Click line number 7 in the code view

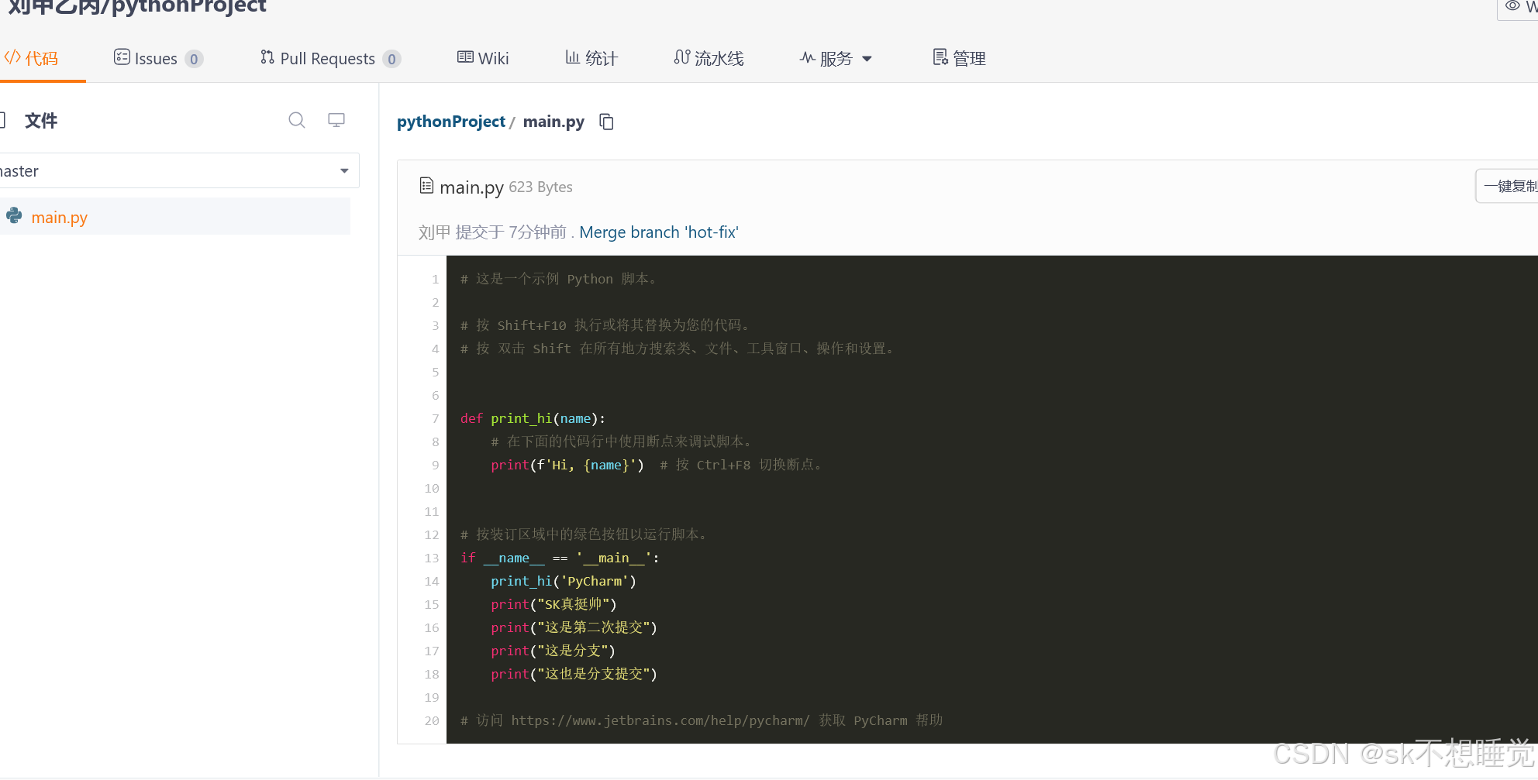(435, 418)
